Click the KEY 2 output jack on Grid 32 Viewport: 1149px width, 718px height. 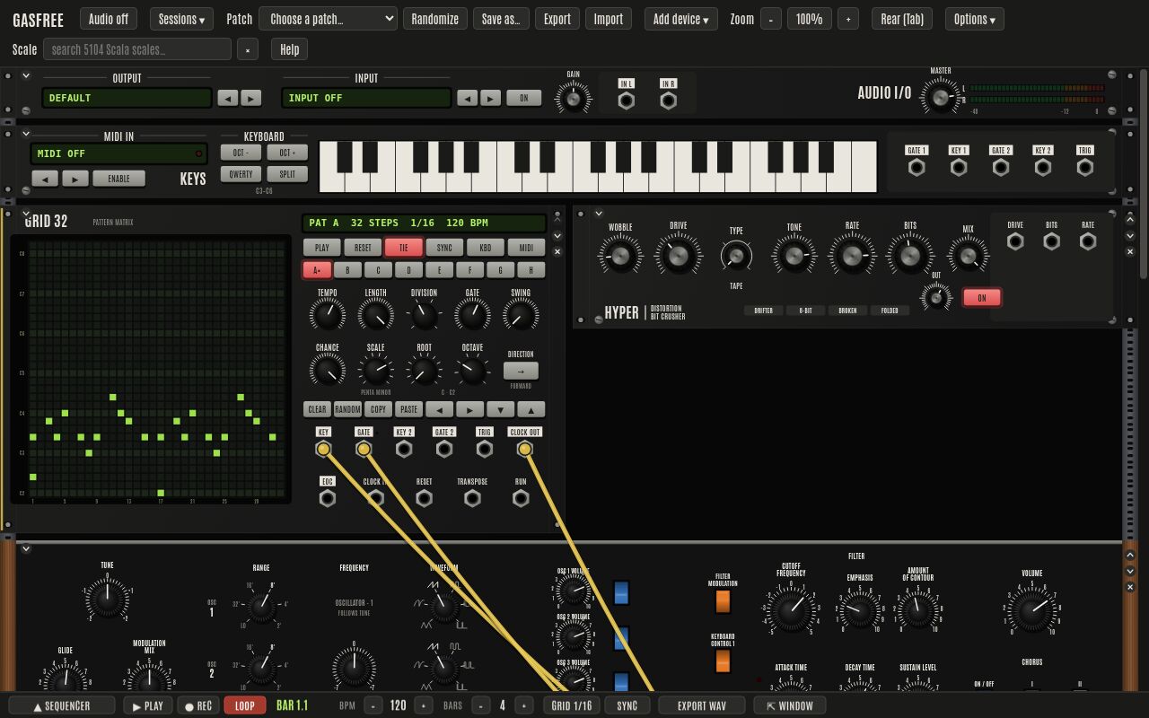[x=404, y=449]
